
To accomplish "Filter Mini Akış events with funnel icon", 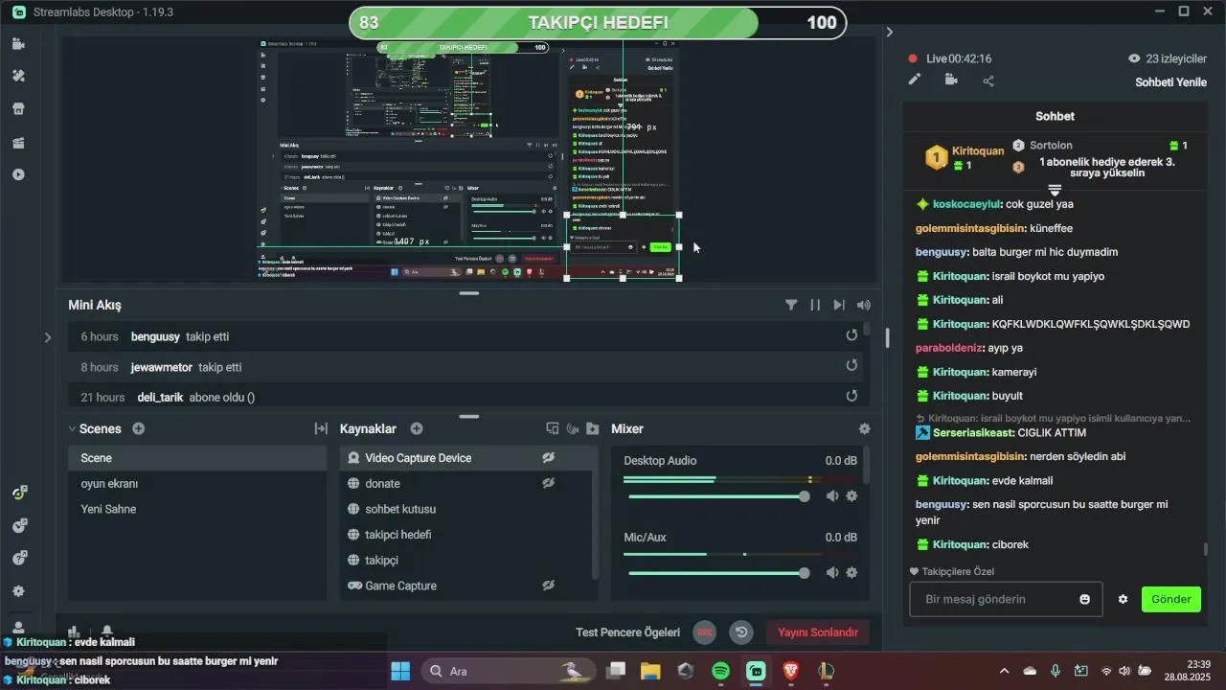I will click(791, 305).
